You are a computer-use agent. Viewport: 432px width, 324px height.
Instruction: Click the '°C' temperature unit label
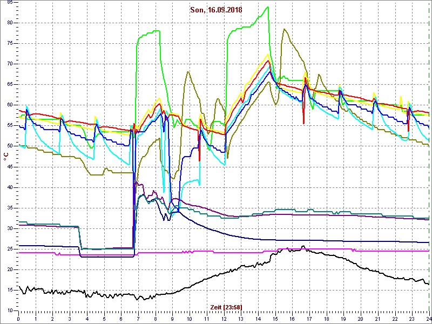(x=6, y=157)
